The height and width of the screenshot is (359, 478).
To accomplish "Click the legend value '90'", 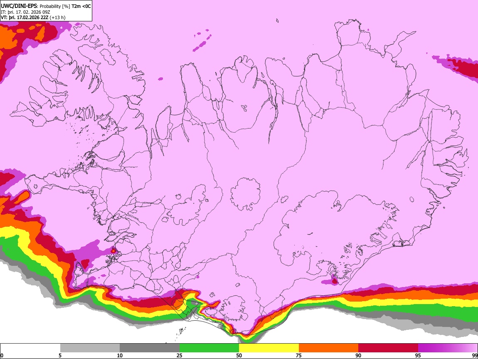I will click(x=358, y=355).
